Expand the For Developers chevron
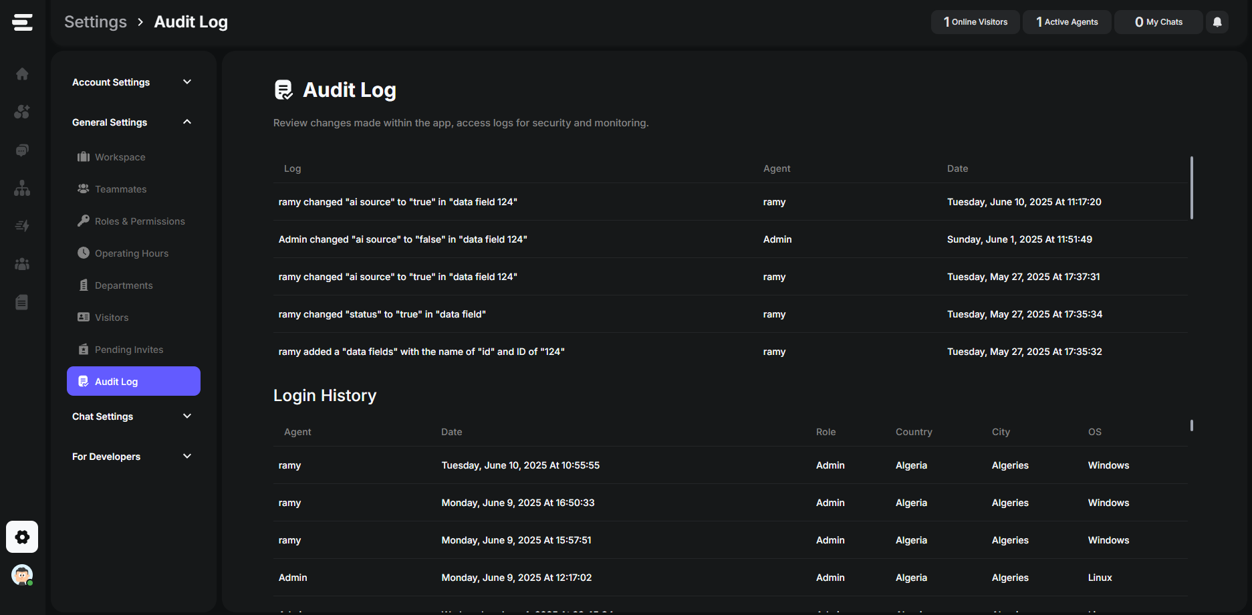1252x615 pixels. point(187,456)
